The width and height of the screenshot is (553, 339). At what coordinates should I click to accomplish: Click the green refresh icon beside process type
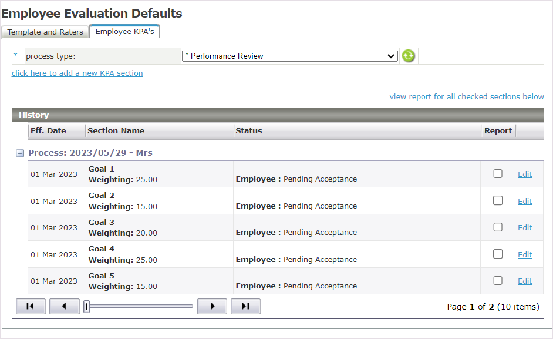[408, 56]
